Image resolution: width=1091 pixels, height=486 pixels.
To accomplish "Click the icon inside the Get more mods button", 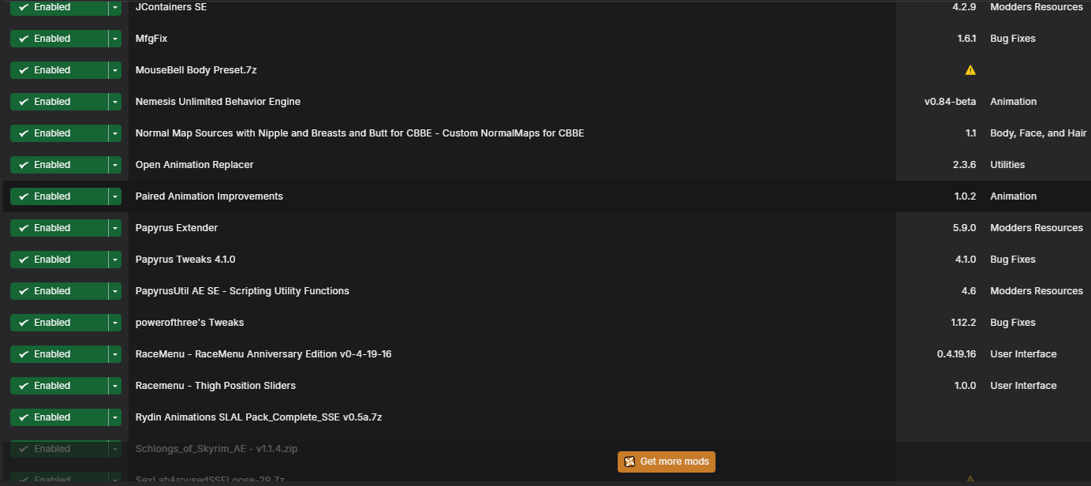I will point(629,462).
